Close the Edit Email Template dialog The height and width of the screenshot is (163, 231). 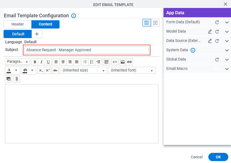pos(225,4)
